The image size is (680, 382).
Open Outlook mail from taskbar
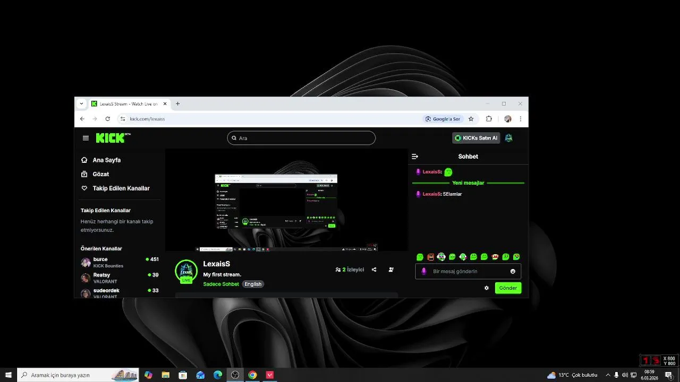(200, 375)
